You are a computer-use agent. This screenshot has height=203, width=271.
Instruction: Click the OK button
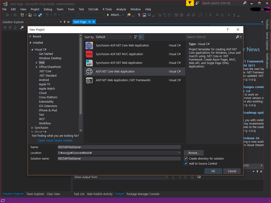(x=213, y=171)
